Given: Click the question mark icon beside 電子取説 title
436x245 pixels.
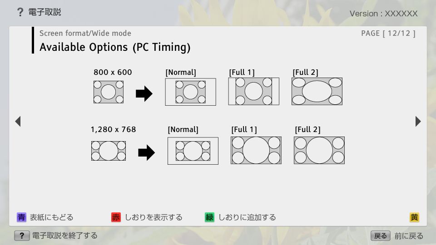Looking at the screenshot, I should coord(20,12).
